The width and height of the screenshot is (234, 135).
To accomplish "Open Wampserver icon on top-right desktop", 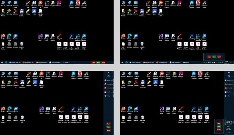I will (x=180, y=4).
